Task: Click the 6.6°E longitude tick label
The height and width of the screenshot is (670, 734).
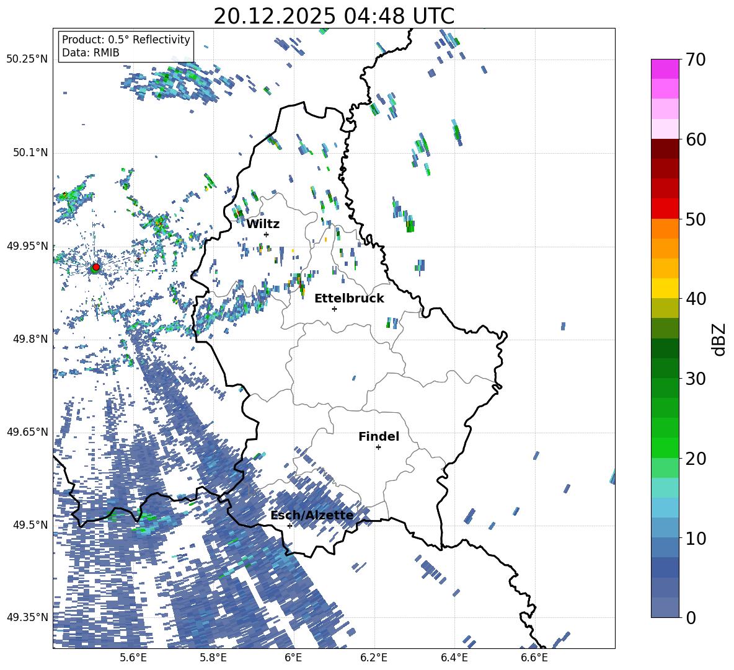Action: [534, 658]
